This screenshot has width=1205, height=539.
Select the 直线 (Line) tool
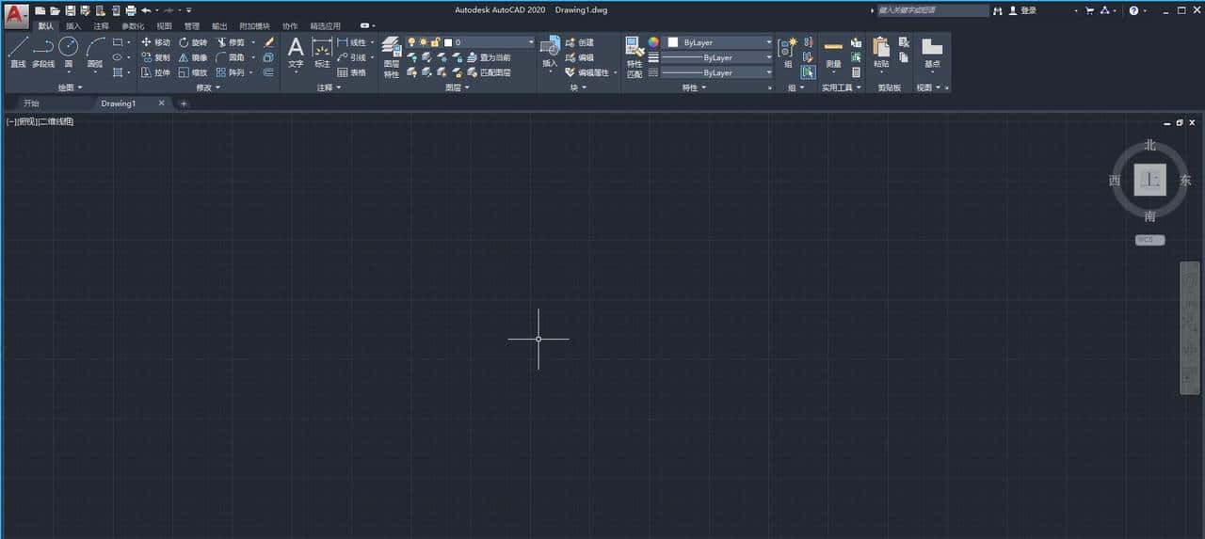point(17,53)
